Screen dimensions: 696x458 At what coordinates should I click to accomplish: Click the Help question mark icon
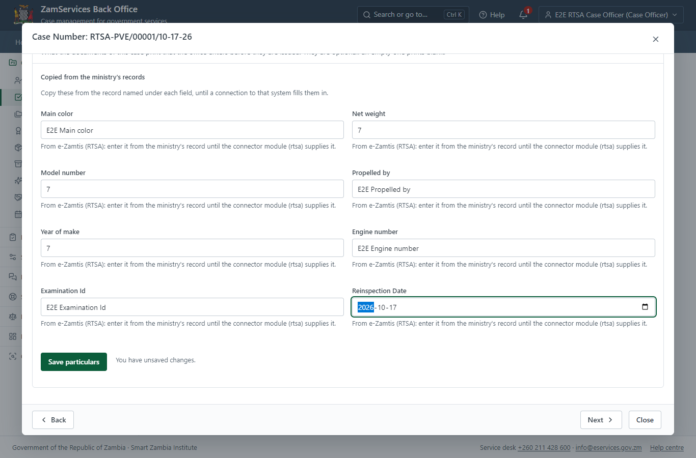point(483,15)
